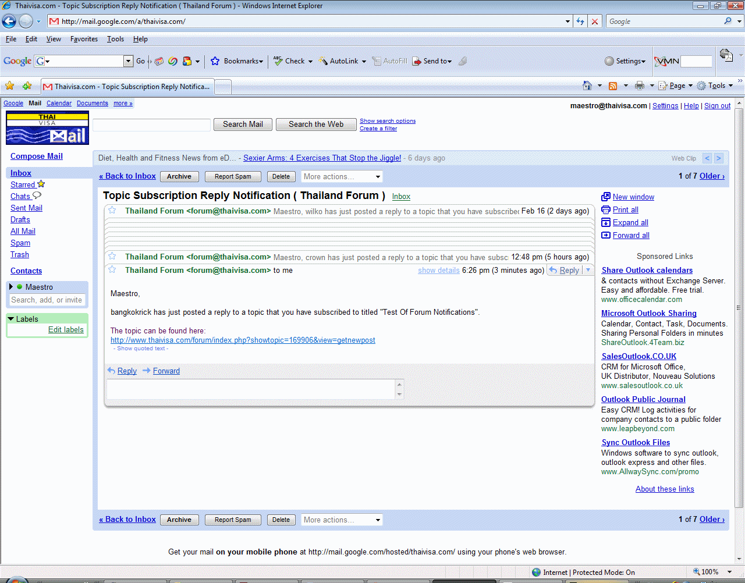Image resolution: width=745 pixels, height=583 pixels.
Task: Open the top More actions dropdown
Action: click(342, 176)
